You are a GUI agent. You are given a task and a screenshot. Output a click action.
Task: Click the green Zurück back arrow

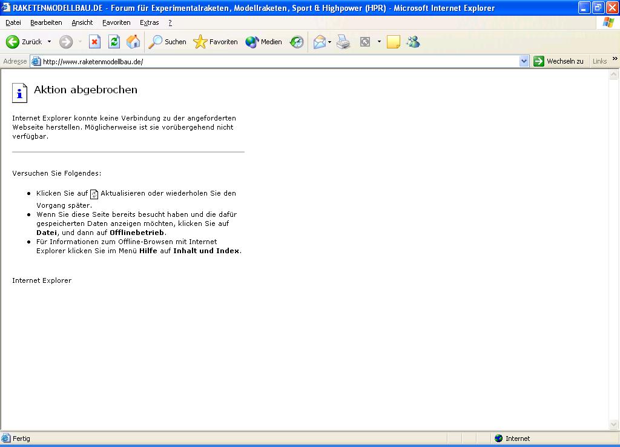click(x=13, y=42)
